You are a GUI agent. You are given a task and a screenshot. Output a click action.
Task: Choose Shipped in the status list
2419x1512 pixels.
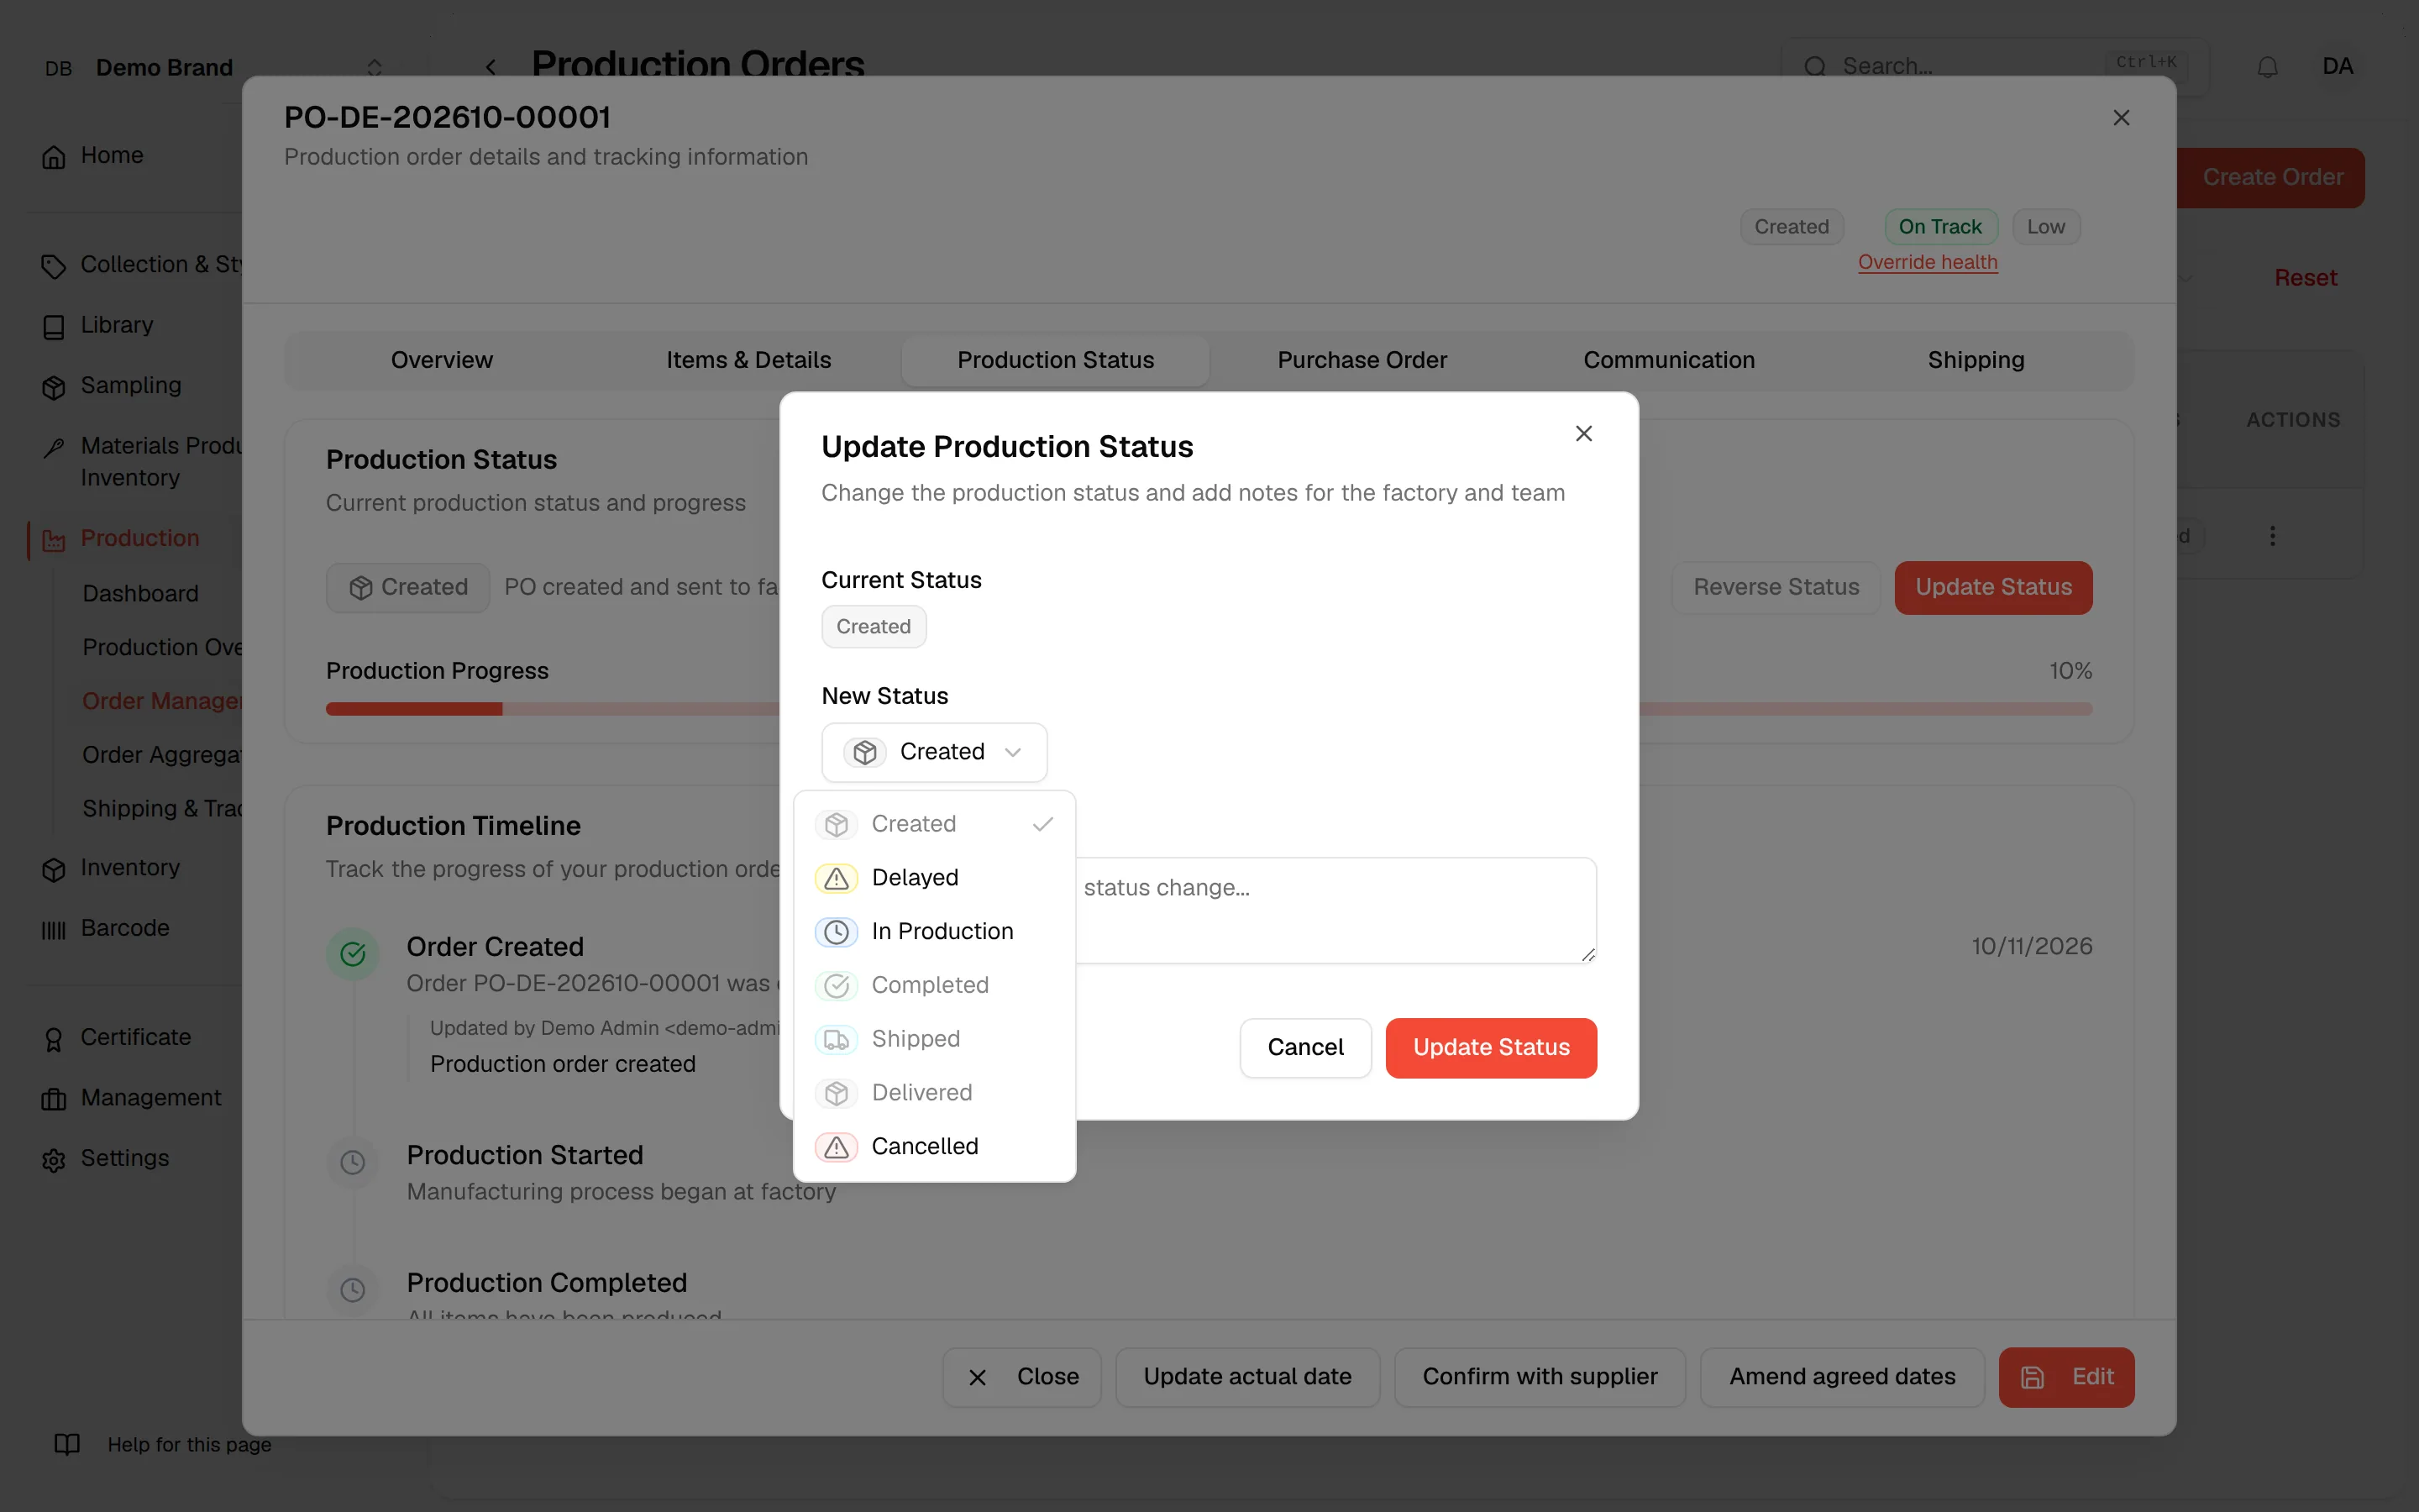(x=934, y=1040)
